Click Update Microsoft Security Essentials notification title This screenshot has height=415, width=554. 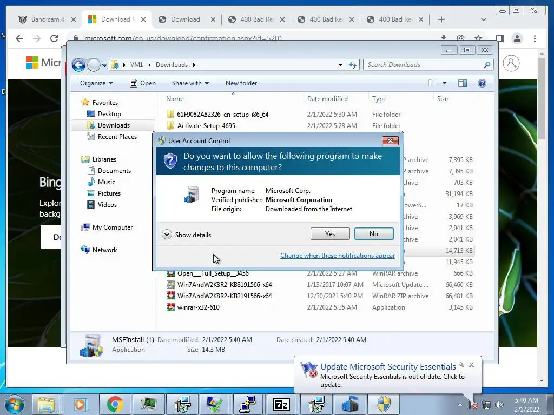click(x=388, y=367)
